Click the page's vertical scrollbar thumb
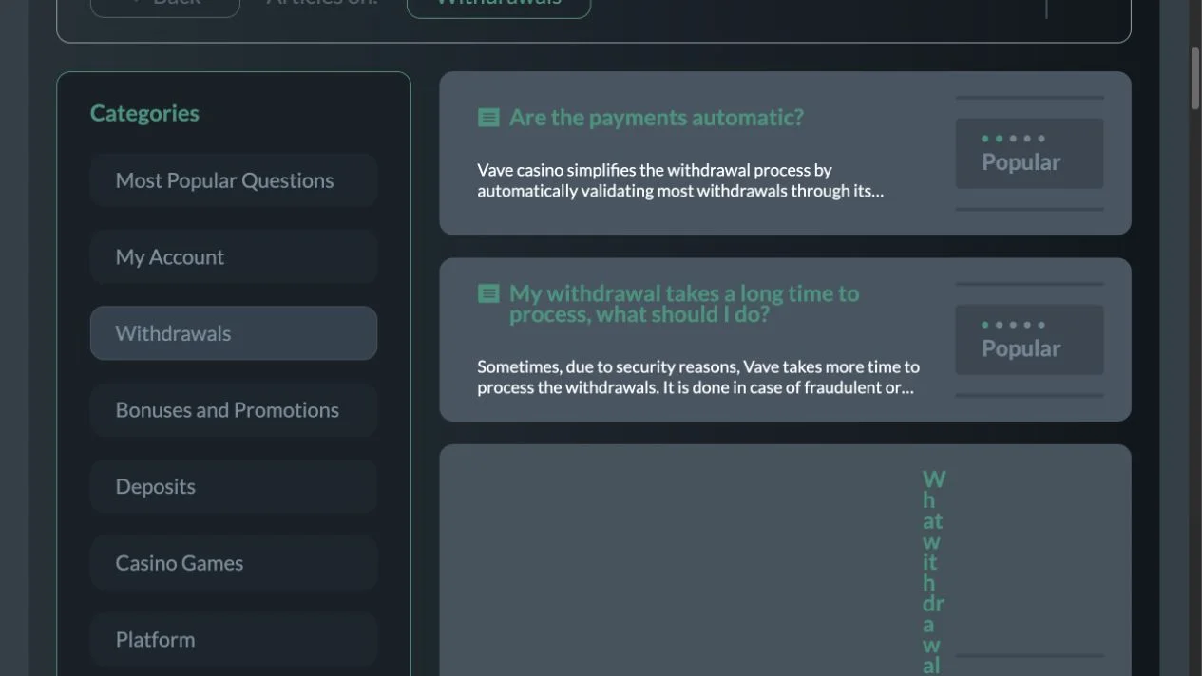 pyautogui.click(x=1195, y=79)
